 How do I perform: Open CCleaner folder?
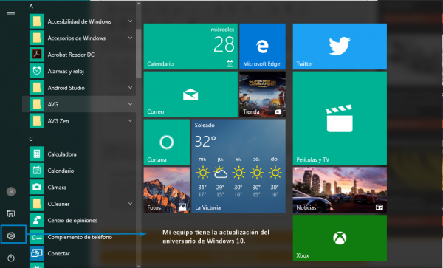point(79,204)
